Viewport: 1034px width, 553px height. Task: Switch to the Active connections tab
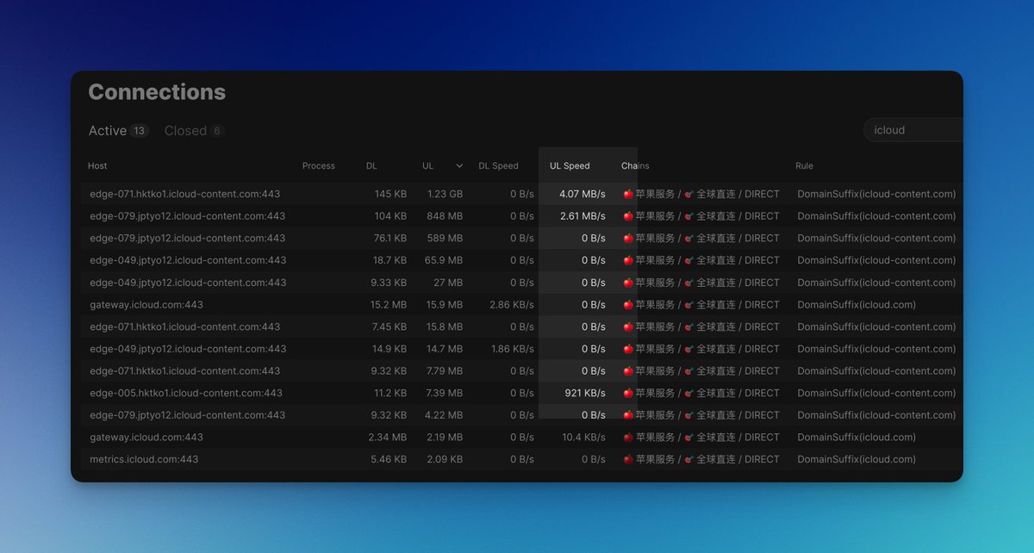118,131
